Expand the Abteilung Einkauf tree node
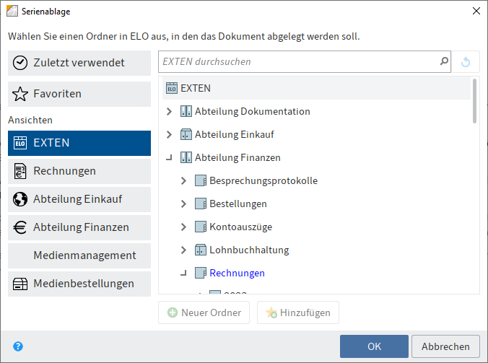This screenshot has width=488, height=363. click(x=169, y=134)
